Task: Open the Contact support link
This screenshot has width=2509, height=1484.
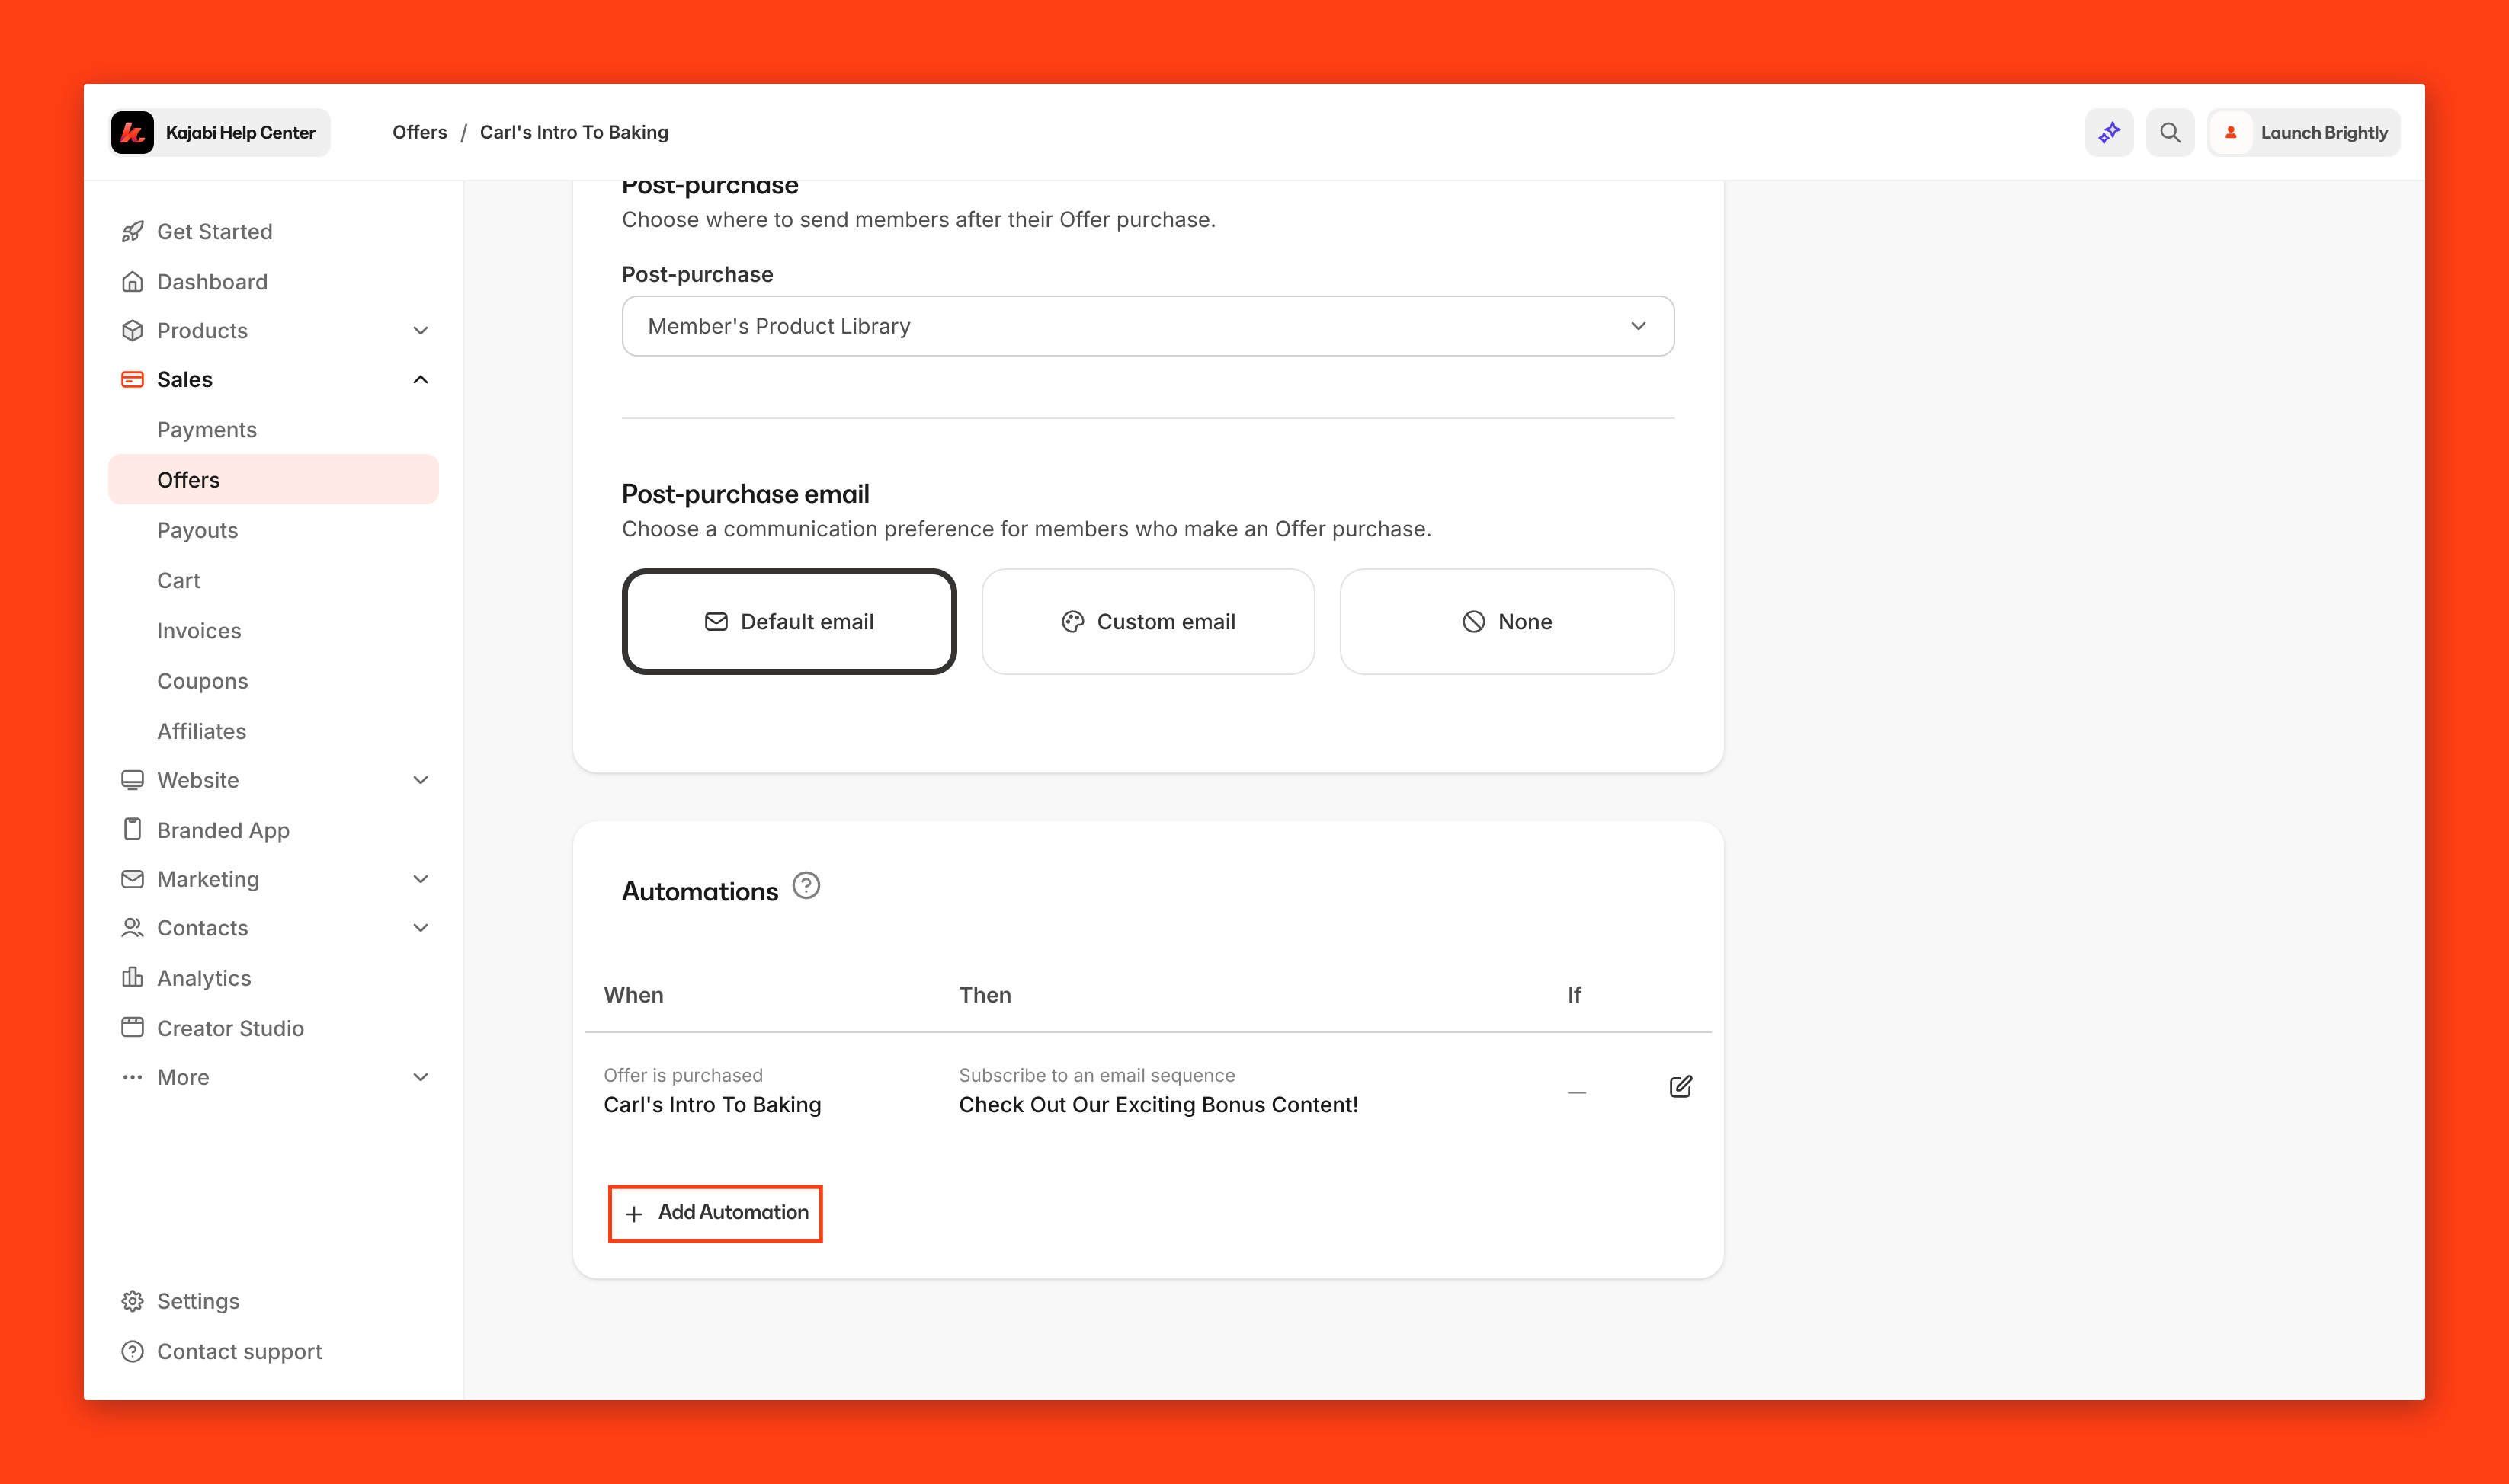Action: coord(222,1352)
